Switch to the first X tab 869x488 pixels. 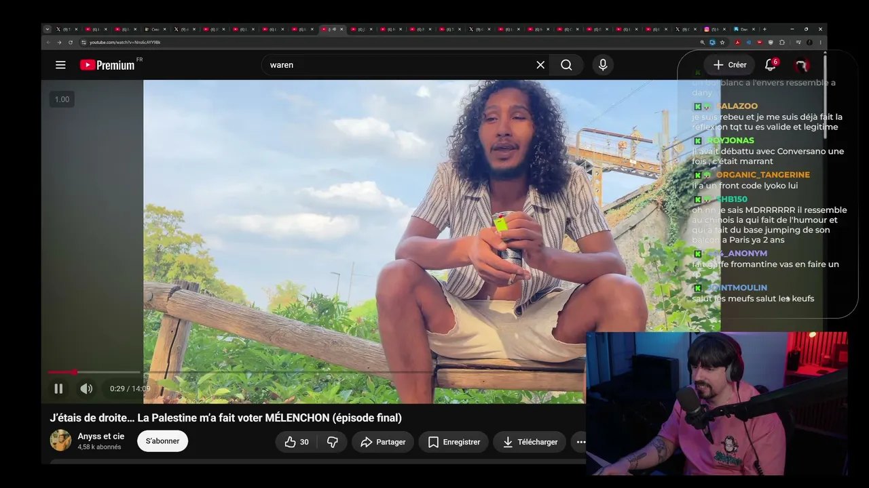click(x=67, y=29)
